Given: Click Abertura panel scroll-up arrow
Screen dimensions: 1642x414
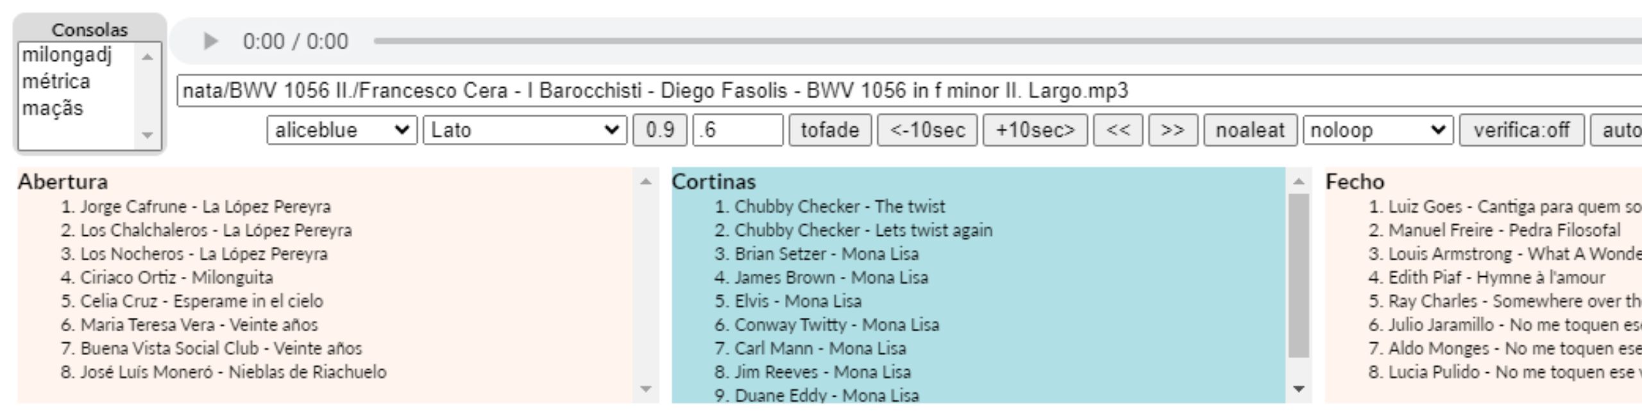Looking at the screenshot, I should (646, 182).
